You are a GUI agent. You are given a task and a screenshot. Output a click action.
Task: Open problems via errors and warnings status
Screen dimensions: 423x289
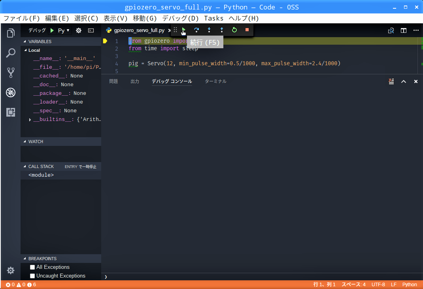tap(21, 285)
